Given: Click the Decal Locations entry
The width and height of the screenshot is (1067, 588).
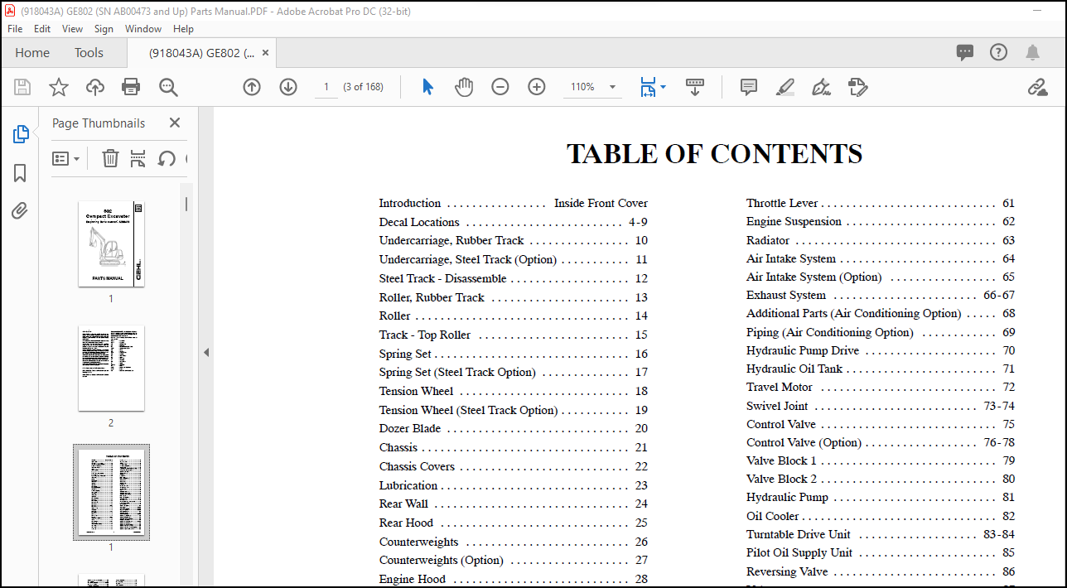Looking at the screenshot, I should coord(514,222).
